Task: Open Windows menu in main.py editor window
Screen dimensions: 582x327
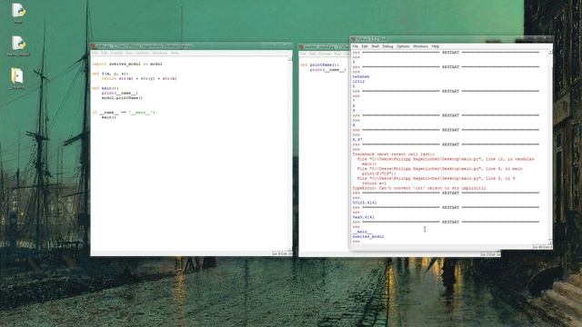Action: point(160,53)
